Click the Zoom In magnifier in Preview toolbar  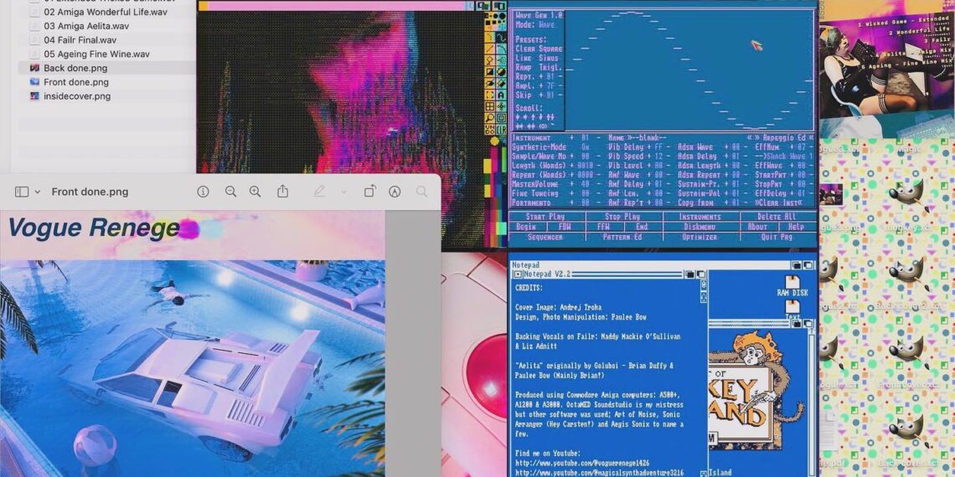pyautogui.click(x=255, y=192)
